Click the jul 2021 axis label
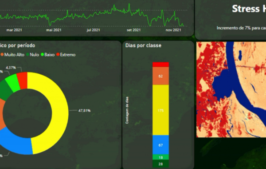This screenshot has height=169, width=266. click(93, 30)
